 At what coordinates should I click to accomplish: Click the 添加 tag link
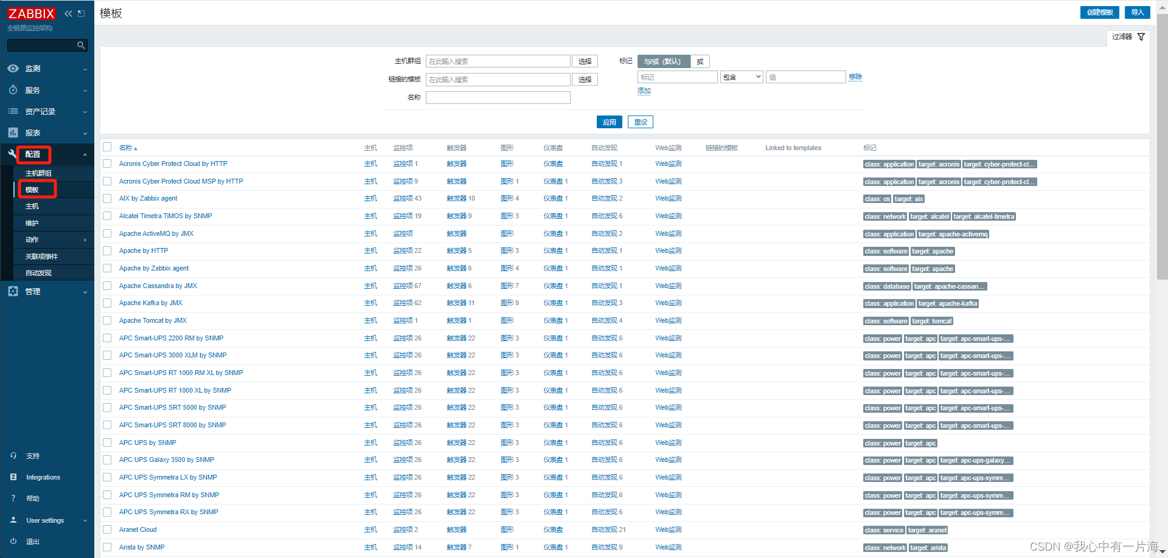644,91
